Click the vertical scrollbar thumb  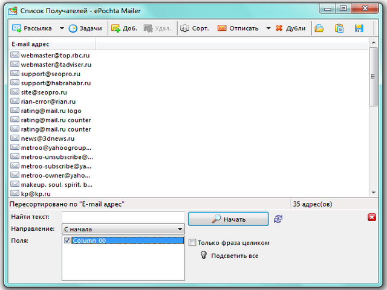pyautogui.click(x=374, y=77)
